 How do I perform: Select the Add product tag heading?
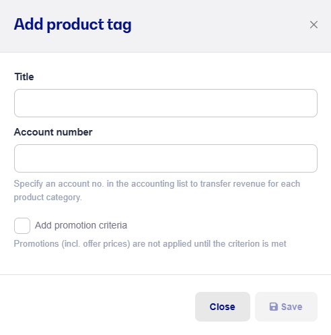73,25
